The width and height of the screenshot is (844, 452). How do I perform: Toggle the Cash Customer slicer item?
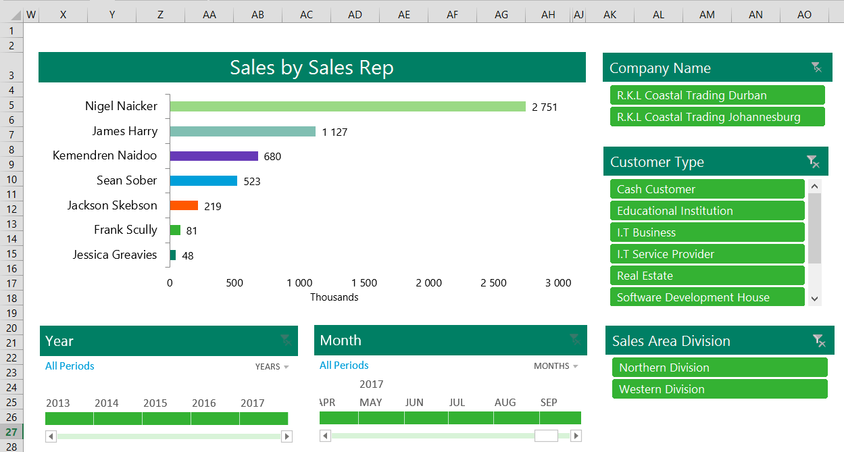(707, 189)
